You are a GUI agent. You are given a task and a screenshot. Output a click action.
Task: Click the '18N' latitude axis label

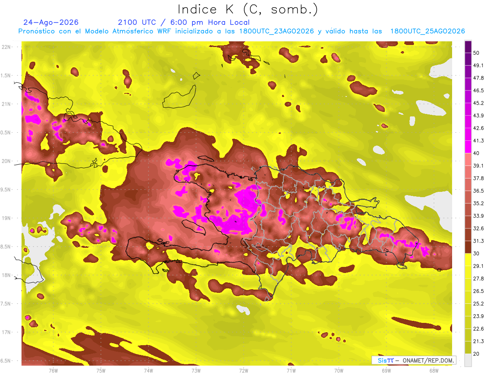(x=6, y=275)
